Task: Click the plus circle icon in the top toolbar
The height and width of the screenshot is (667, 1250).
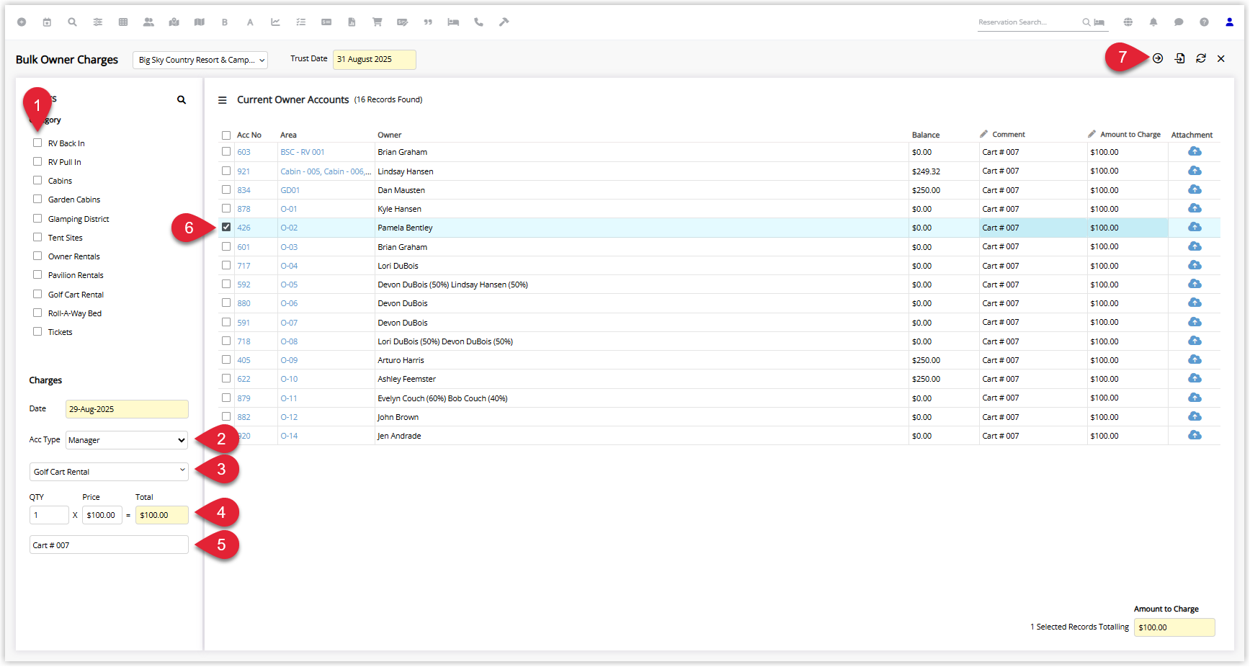Action: pyautogui.click(x=22, y=22)
